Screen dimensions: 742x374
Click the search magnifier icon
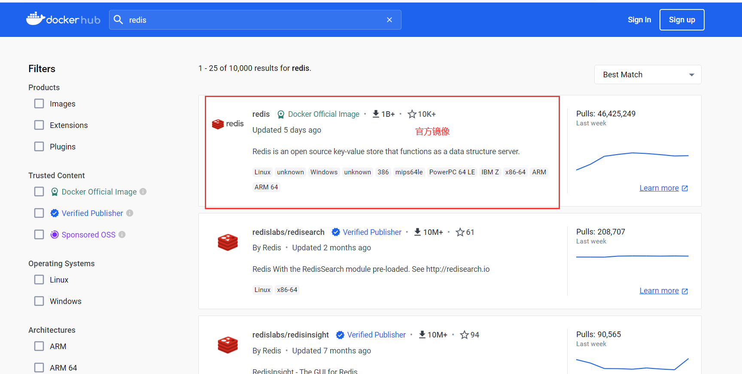click(119, 20)
